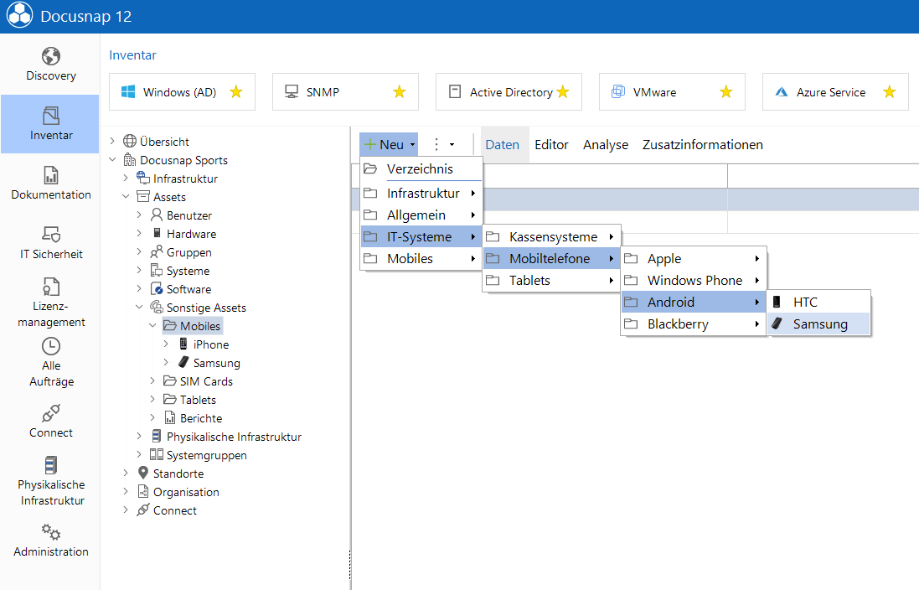Select the Inventar sidebar icon
Screen dimensions: 919x590
click(x=51, y=116)
